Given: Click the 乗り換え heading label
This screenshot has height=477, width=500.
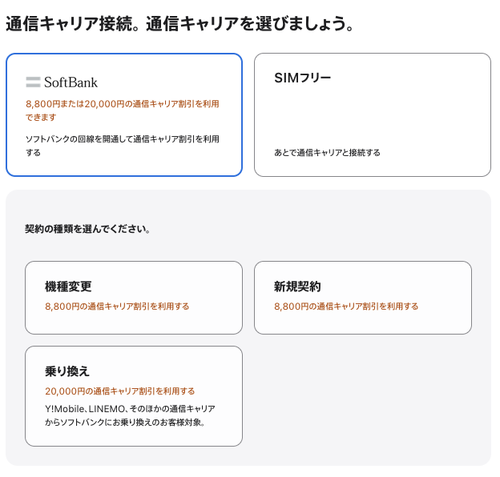Looking at the screenshot, I should pyautogui.click(x=67, y=371).
